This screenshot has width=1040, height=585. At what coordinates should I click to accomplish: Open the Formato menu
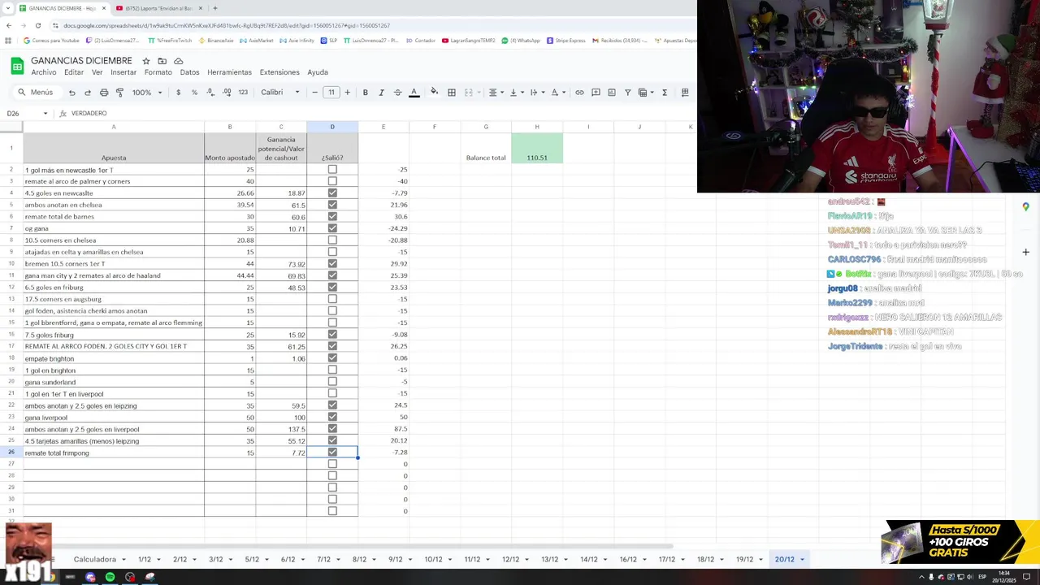click(x=158, y=72)
